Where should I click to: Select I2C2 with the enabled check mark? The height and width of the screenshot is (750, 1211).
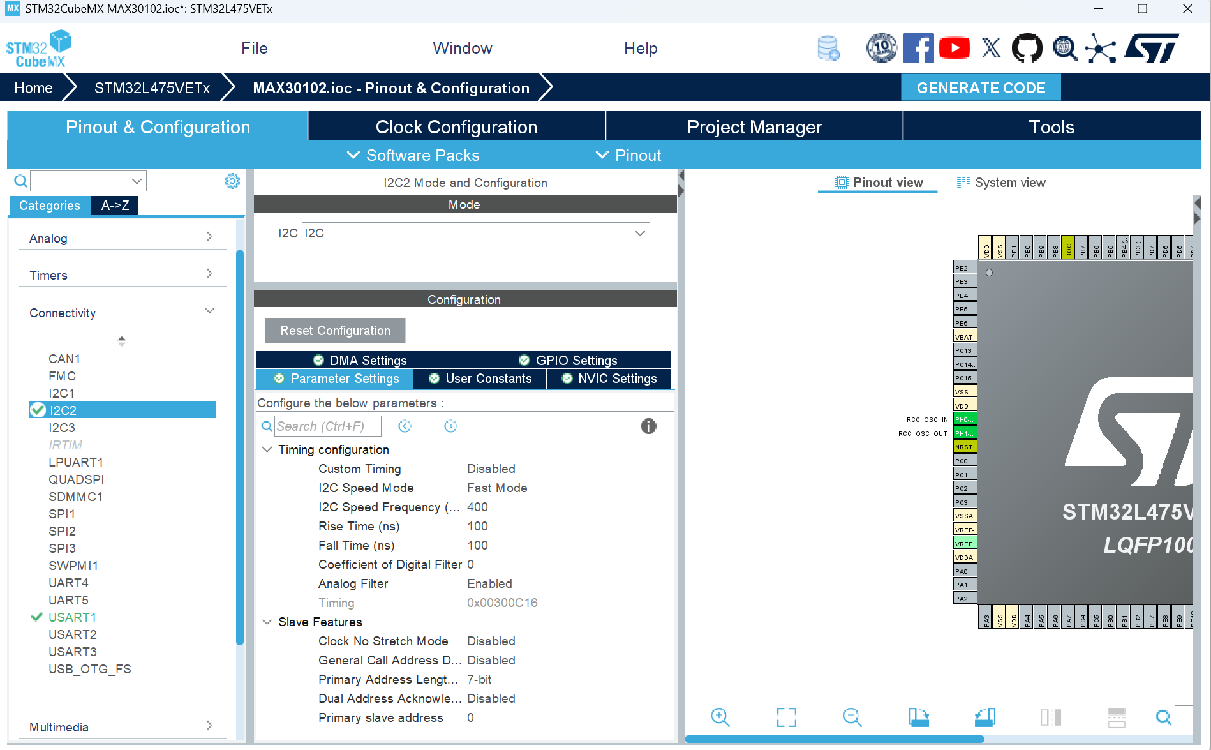123,410
